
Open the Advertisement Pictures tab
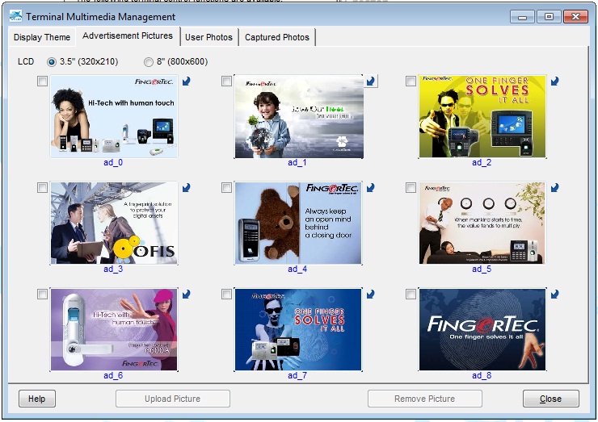pyautogui.click(x=128, y=36)
